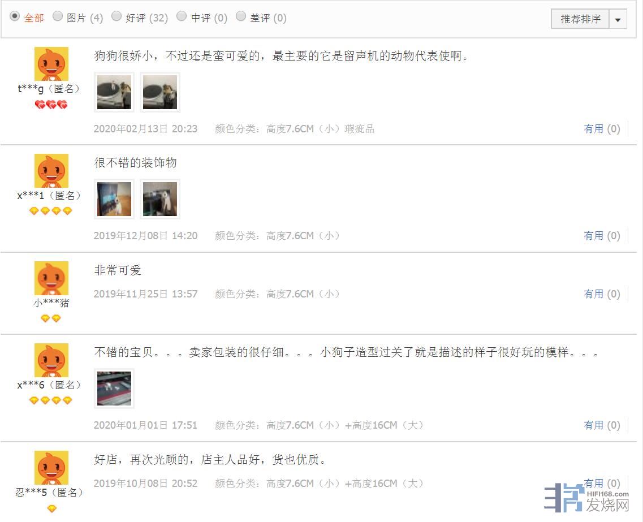Screen dimensions: 643x522
Task: Open the photo in x***6 review
Action: click(114, 389)
